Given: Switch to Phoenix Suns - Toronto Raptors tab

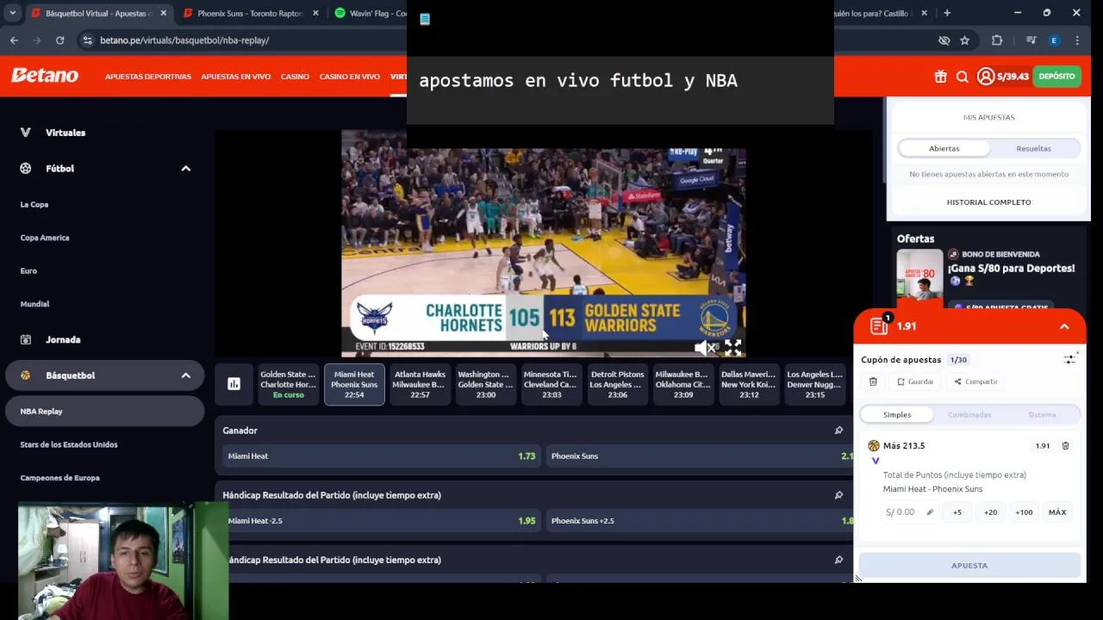Looking at the screenshot, I should coord(250,13).
